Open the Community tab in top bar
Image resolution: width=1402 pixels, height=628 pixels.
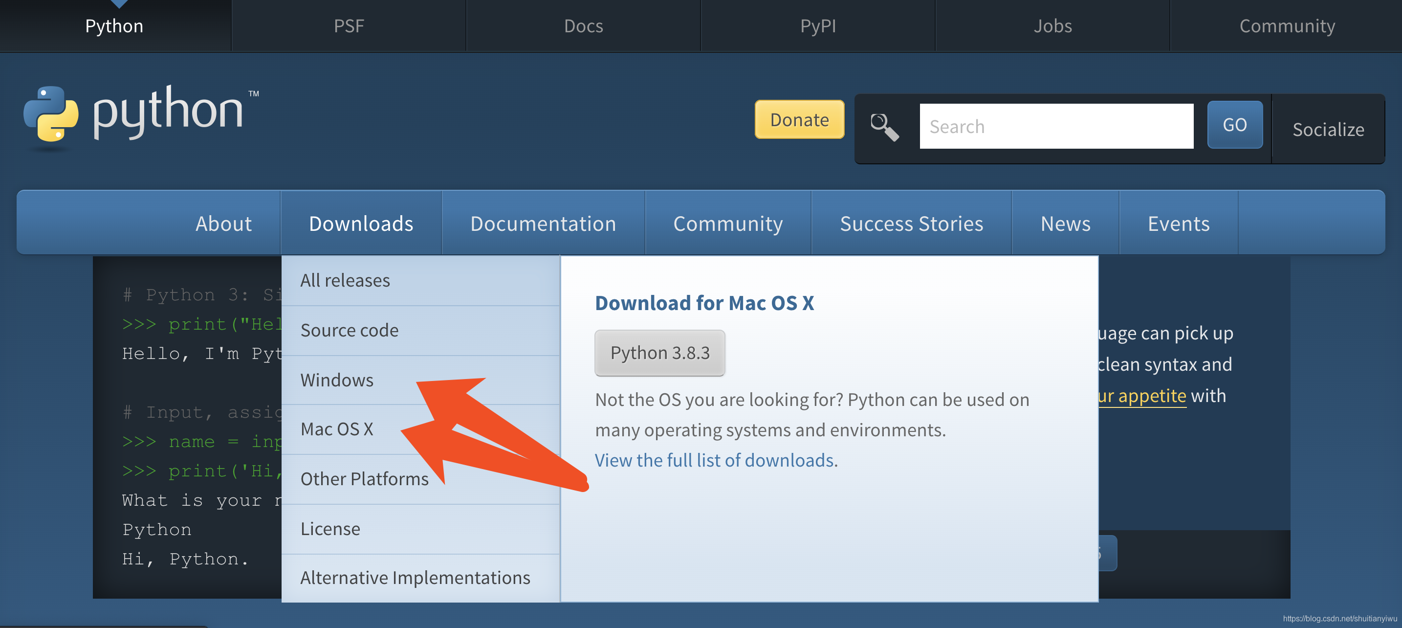coord(1287,25)
